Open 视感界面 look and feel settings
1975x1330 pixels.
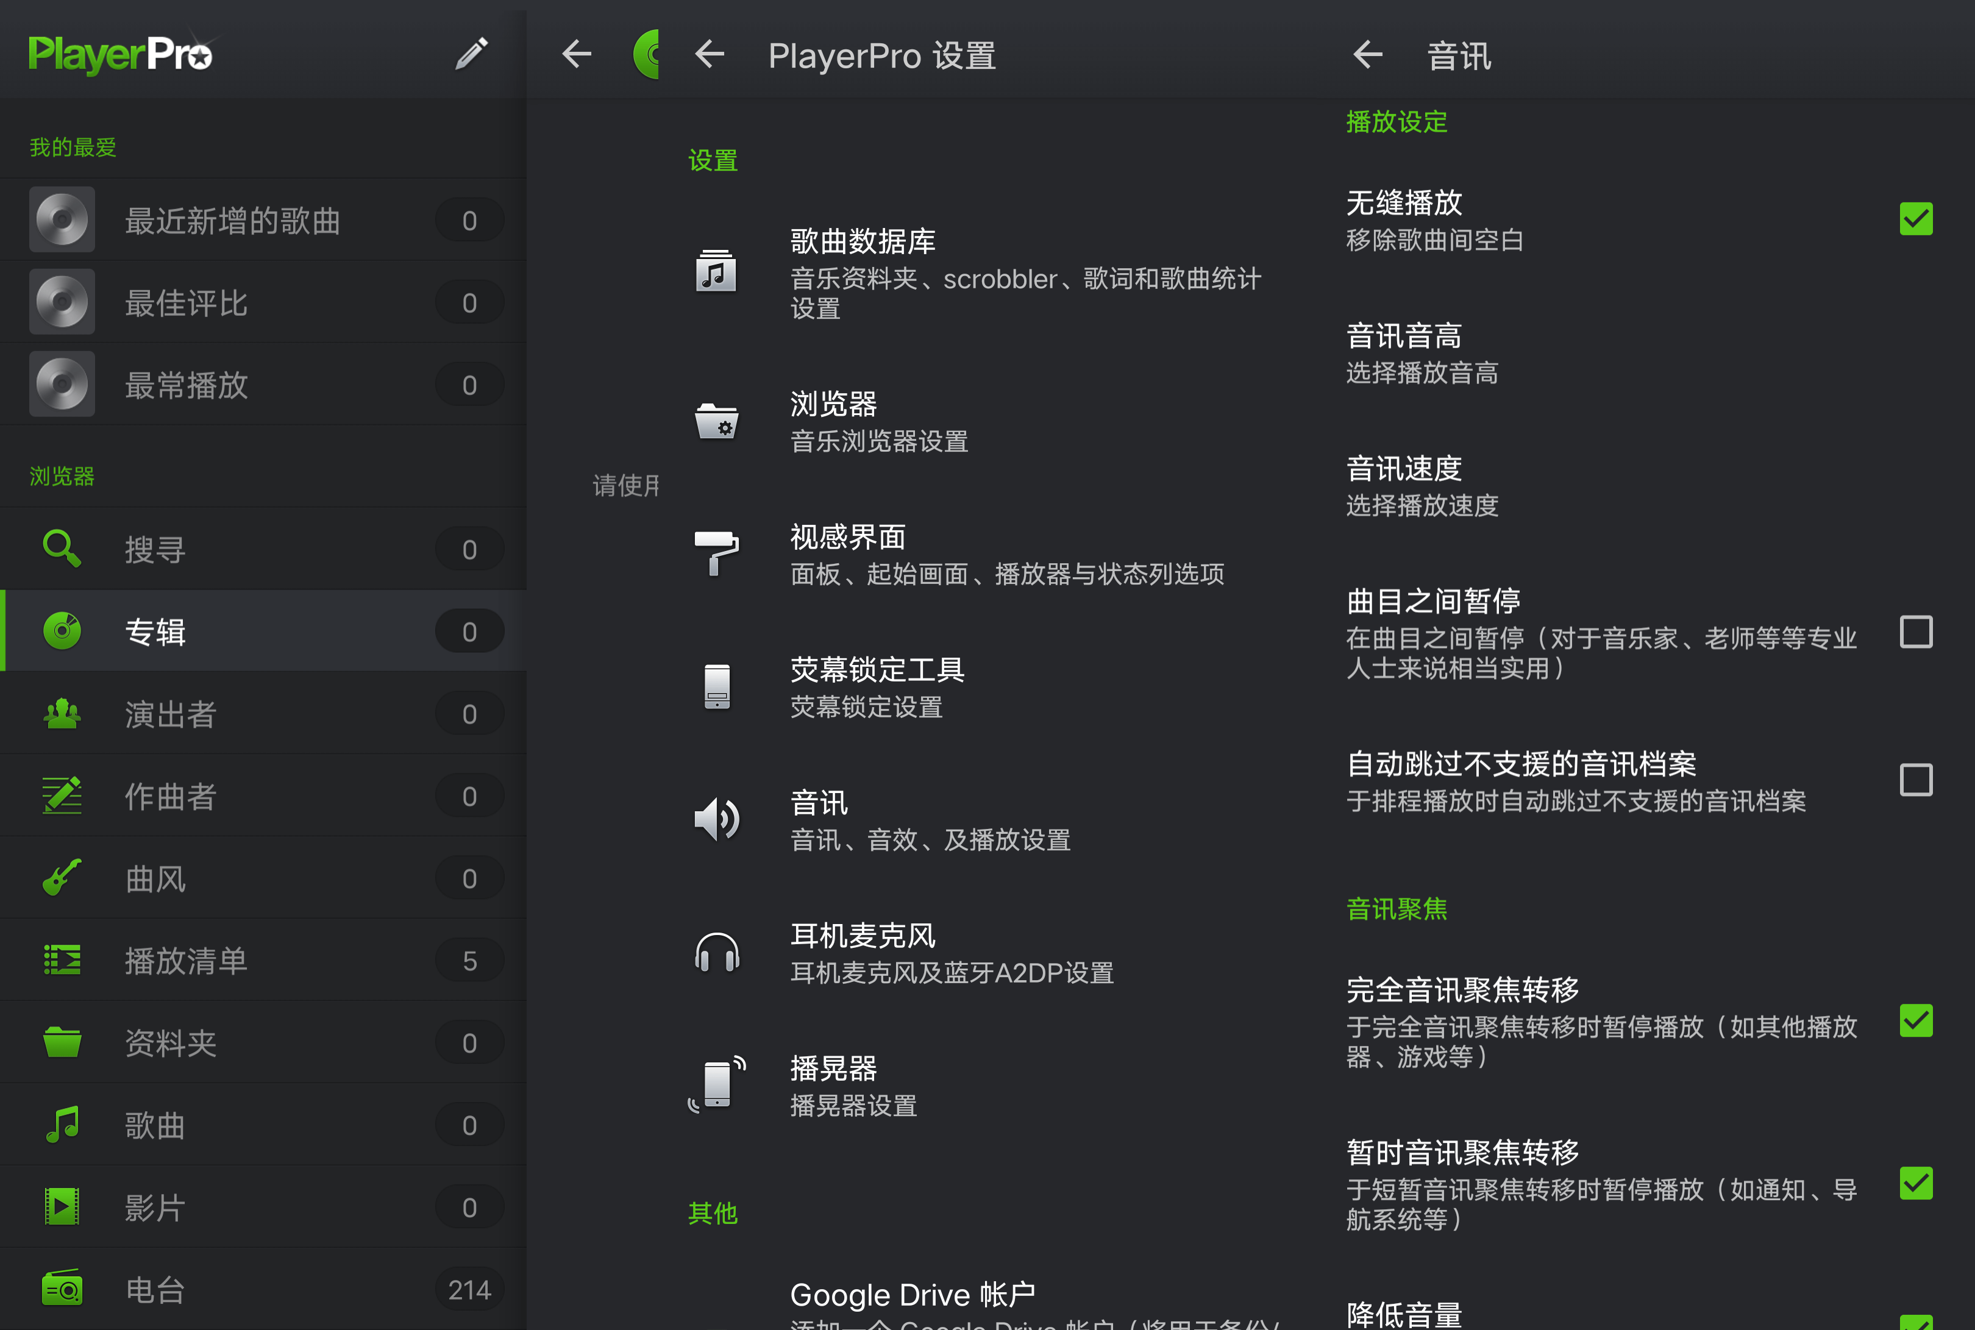pyautogui.click(x=987, y=554)
